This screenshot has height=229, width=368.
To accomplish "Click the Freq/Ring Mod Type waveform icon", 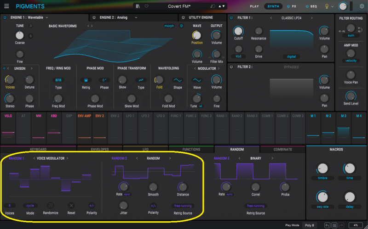I will 58,80.
